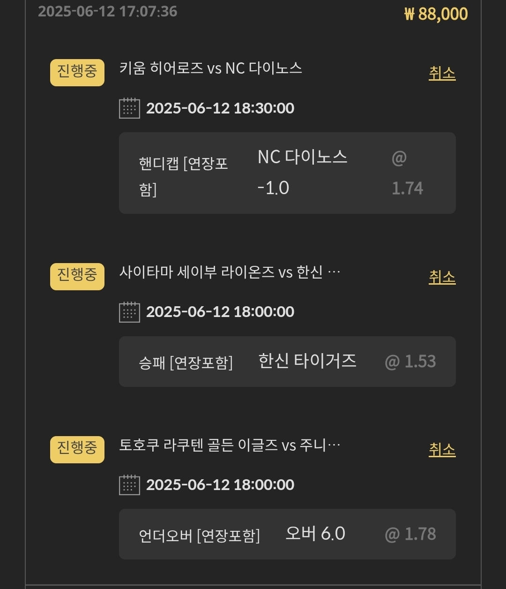Click the ₩ 88,000 bet amount
506x589 pixels.
coord(436,14)
